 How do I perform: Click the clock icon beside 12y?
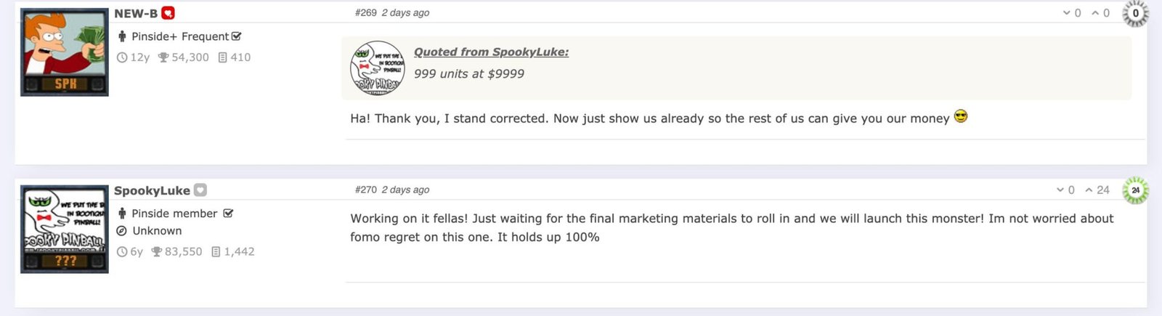point(122,57)
